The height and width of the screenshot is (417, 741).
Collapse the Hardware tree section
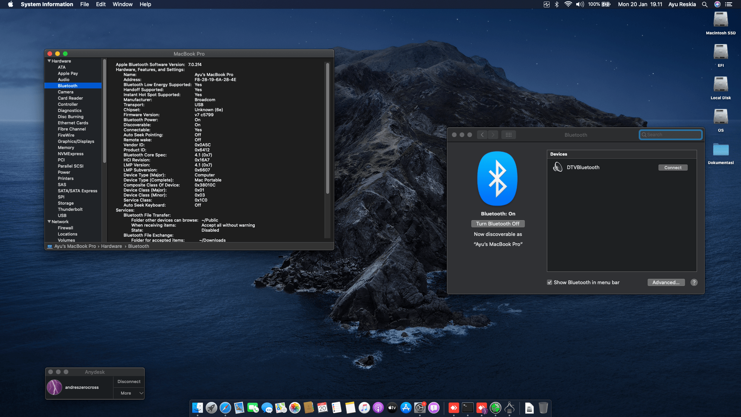point(49,61)
